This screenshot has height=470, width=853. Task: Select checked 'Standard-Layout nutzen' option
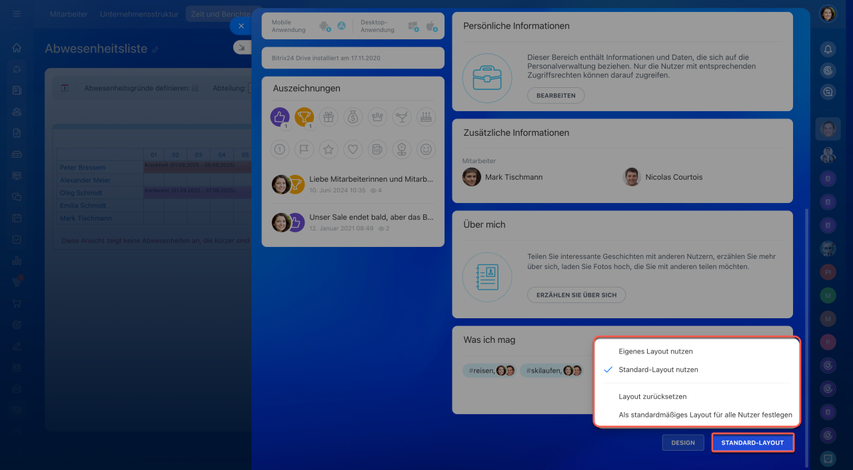(x=658, y=369)
